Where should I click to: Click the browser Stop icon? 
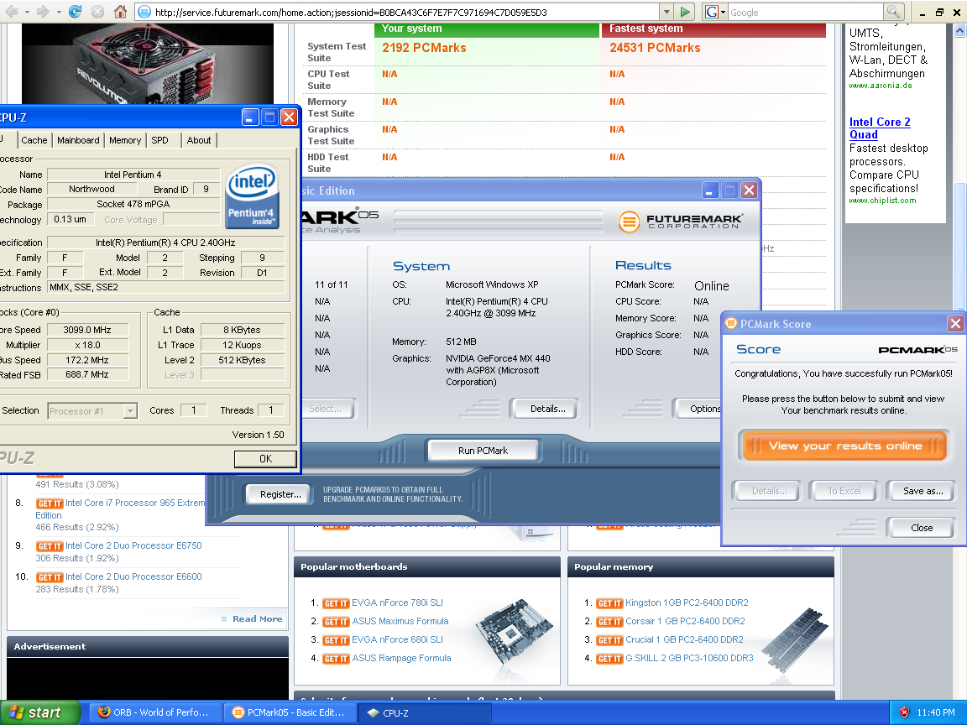97,12
